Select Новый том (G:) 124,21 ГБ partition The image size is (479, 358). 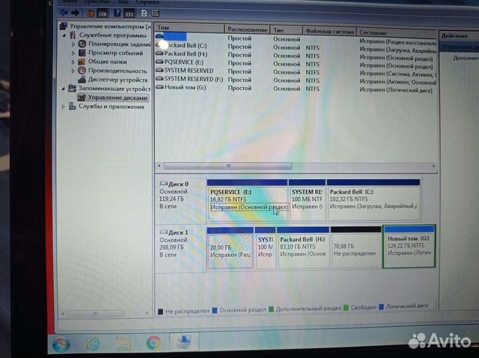[409, 246]
